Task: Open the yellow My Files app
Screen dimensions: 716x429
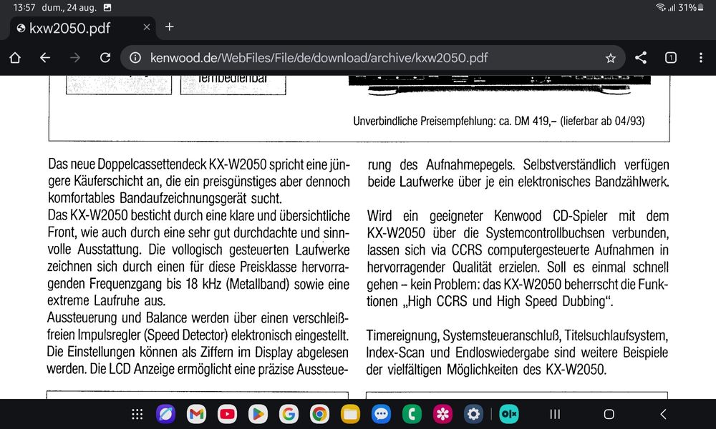Action: point(350,414)
